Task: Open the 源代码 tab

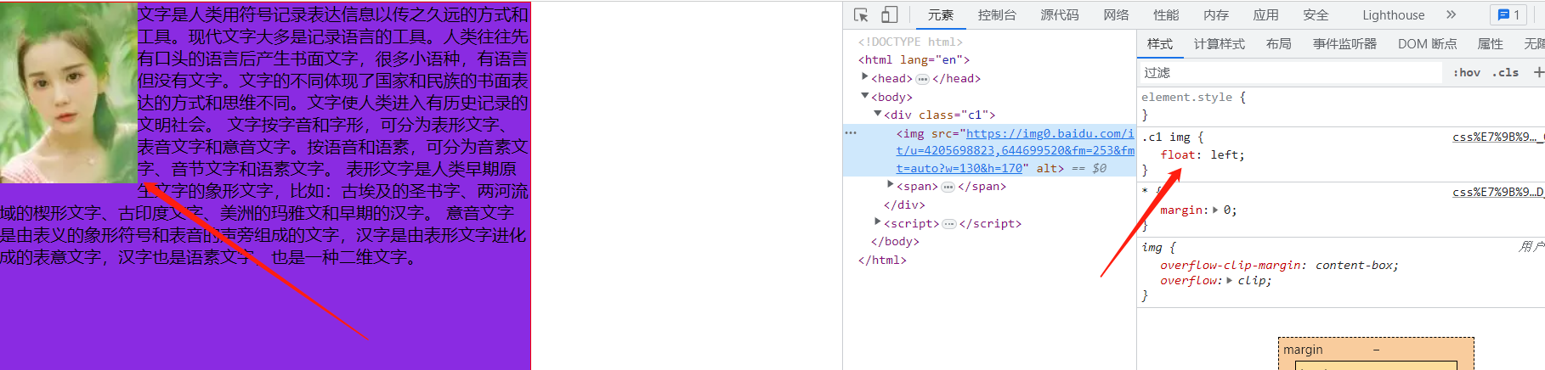Action: 1060,14
